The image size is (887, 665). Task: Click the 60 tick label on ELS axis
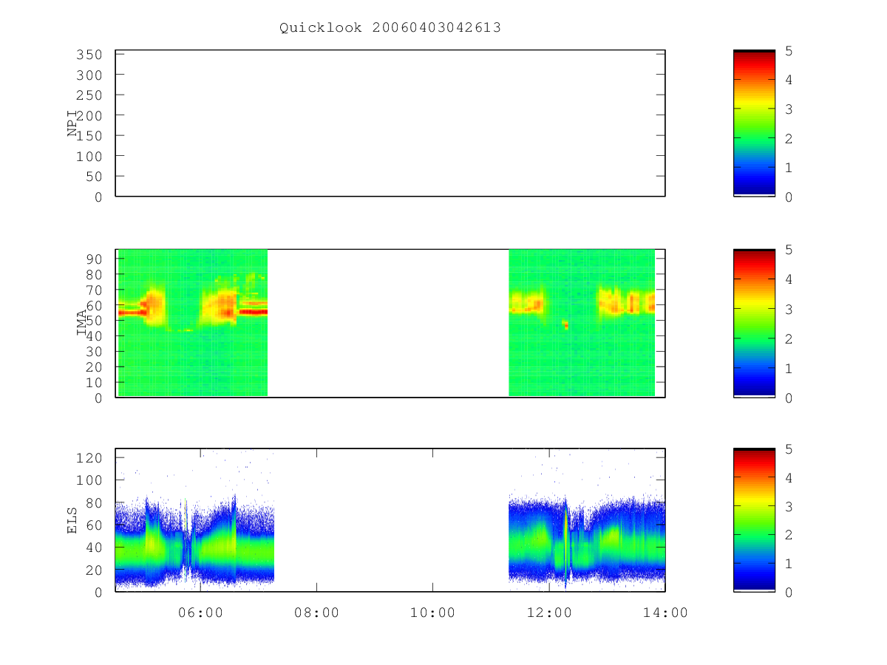coord(93,525)
